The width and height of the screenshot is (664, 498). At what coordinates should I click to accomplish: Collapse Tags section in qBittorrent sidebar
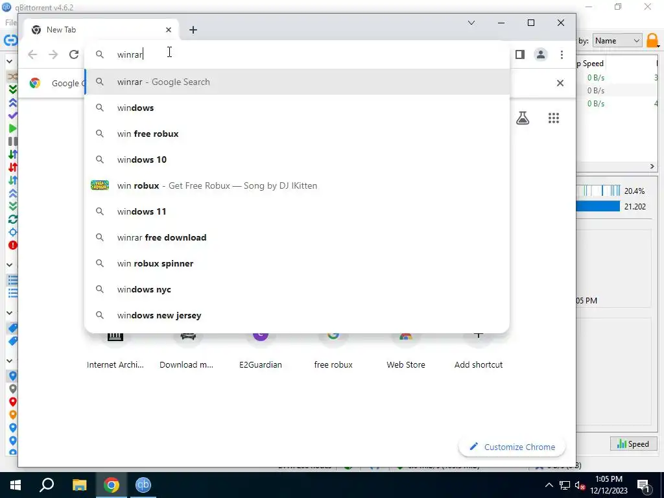[9, 313]
